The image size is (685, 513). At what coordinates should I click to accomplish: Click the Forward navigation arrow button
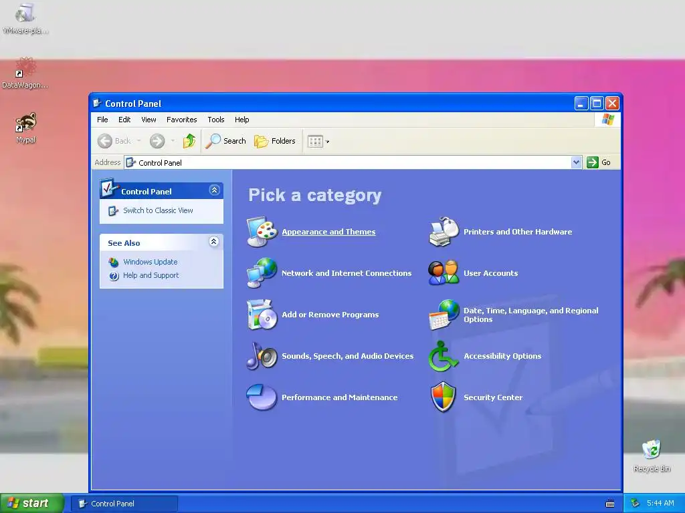click(157, 141)
